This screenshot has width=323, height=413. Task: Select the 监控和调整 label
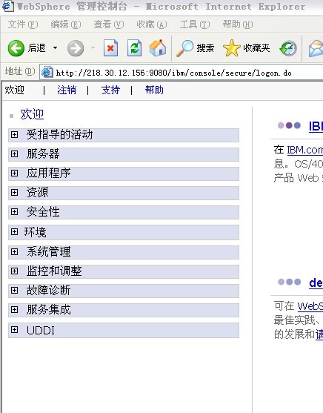pyautogui.click(x=54, y=271)
